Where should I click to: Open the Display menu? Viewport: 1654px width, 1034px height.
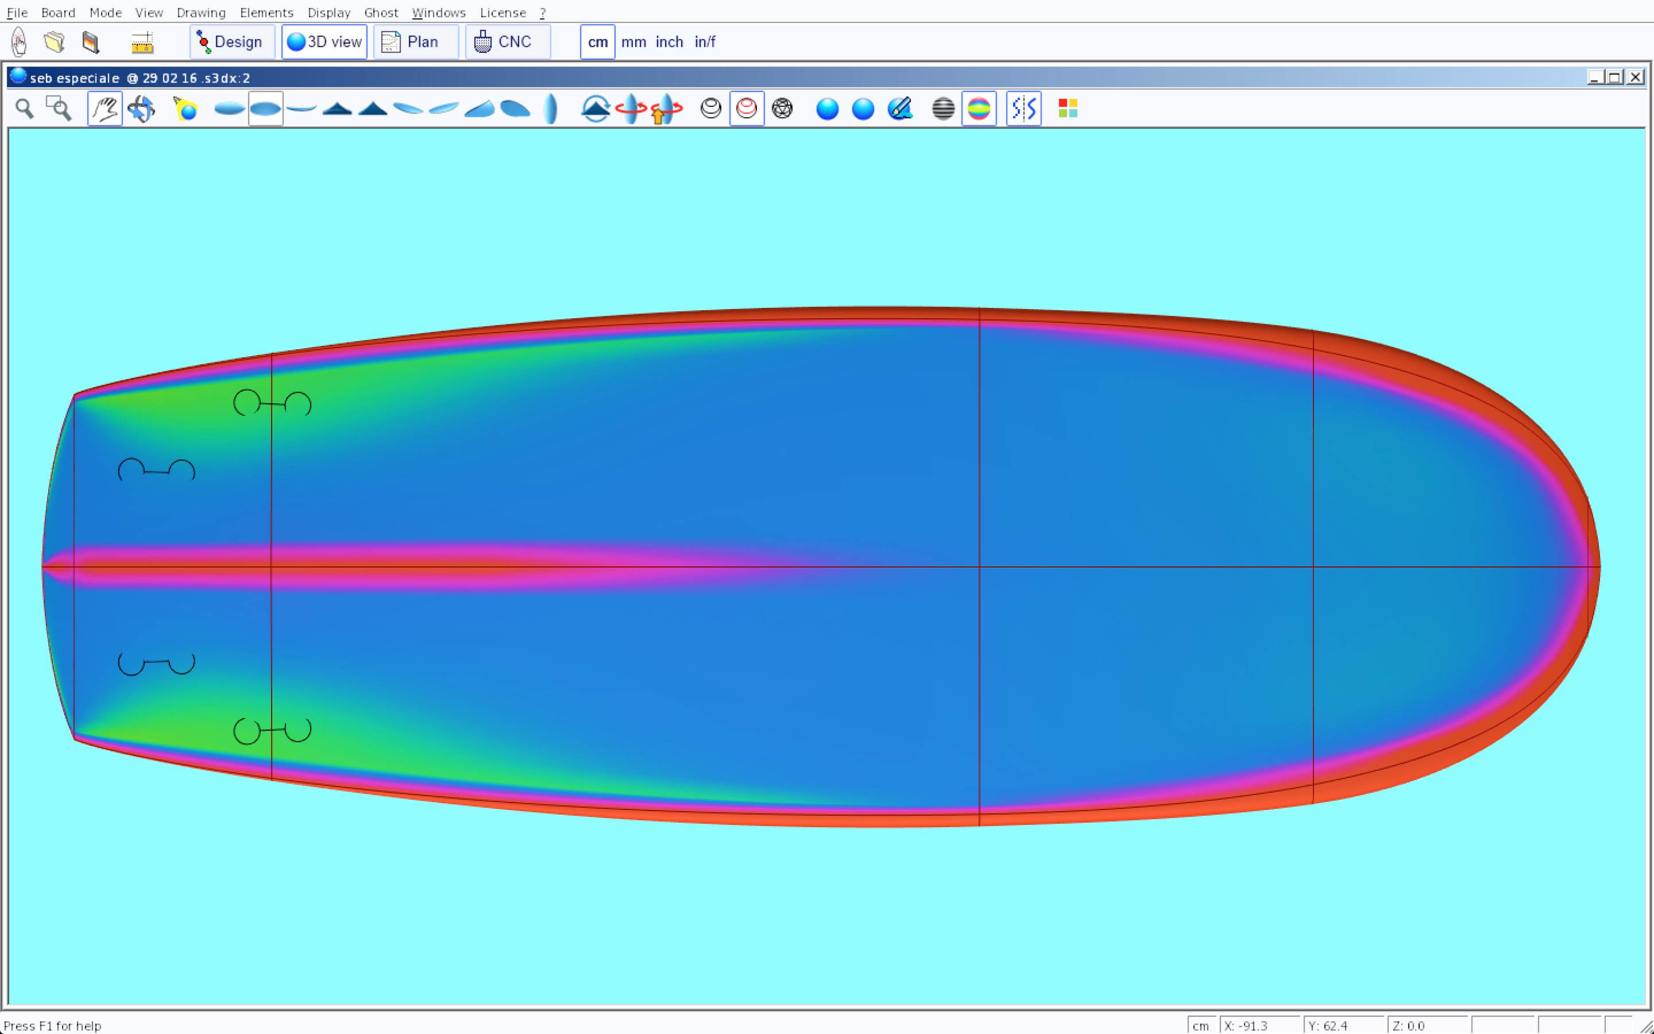click(329, 12)
